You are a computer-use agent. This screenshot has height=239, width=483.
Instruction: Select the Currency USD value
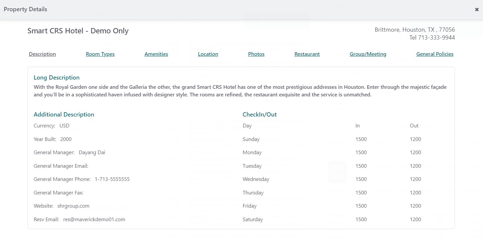click(64, 126)
